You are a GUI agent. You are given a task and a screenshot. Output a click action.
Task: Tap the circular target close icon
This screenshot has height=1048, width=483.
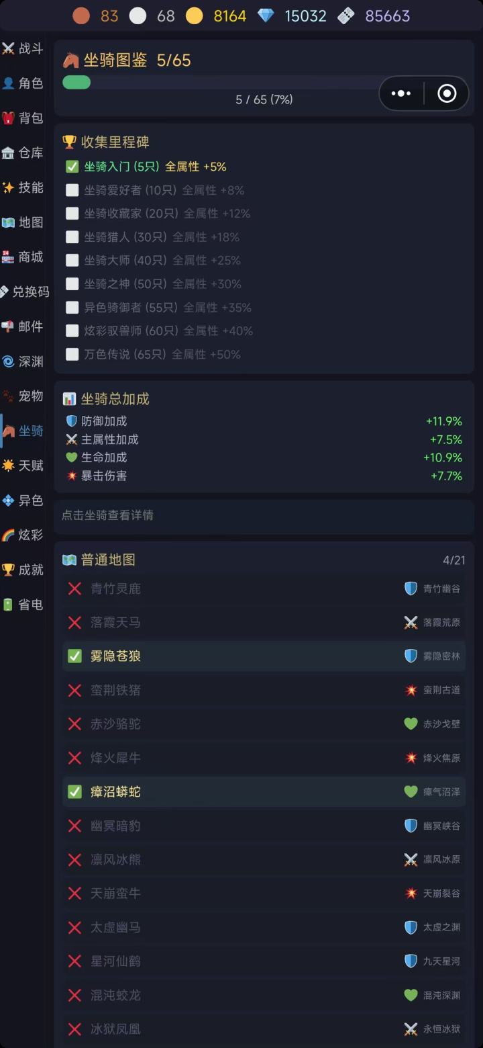[447, 93]
